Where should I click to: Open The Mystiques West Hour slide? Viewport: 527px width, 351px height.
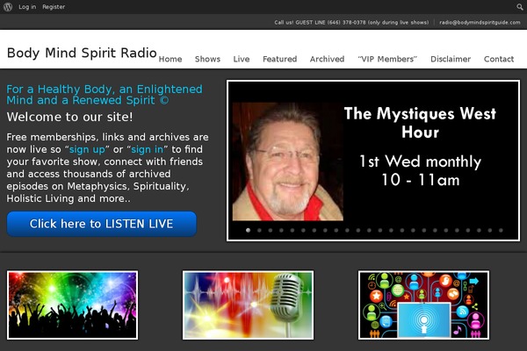pyautogui.click(x=373, y=161)
